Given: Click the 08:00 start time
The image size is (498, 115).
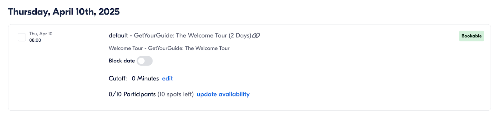Looking at the screenshot, I should (x=35, y=40).
